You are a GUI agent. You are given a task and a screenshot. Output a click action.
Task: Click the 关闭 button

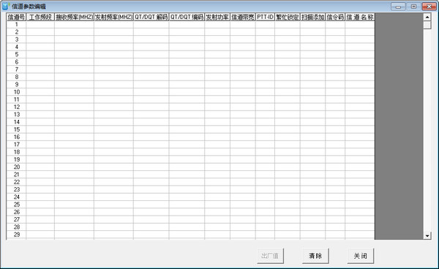(x=360, y=256)
